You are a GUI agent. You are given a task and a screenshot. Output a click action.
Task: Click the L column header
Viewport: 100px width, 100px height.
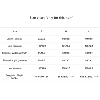click(x=89, y=31)
